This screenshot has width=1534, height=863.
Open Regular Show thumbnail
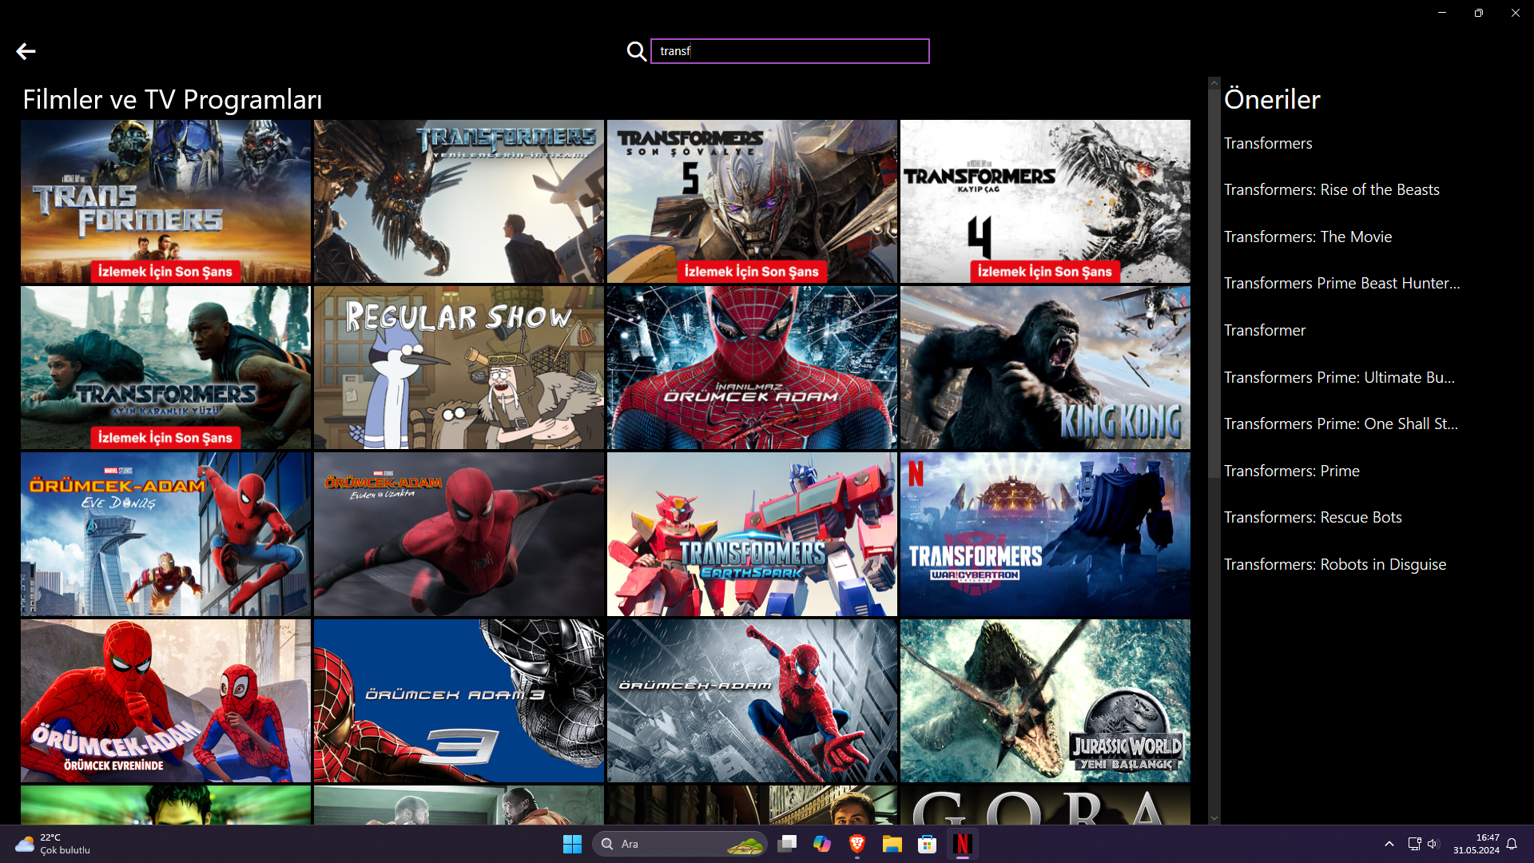click(x=459, y=368)
